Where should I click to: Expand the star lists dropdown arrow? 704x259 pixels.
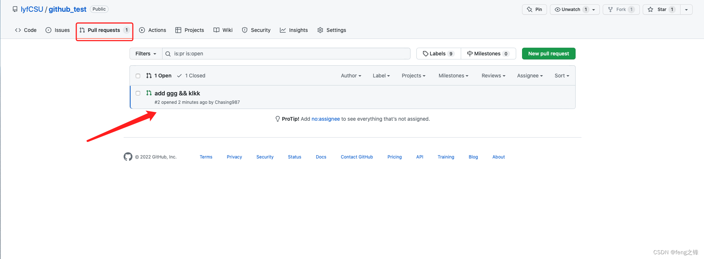click(x=686, y=10)
